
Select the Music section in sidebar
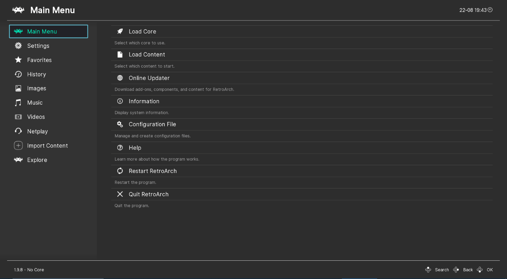[x=35, y=103]
